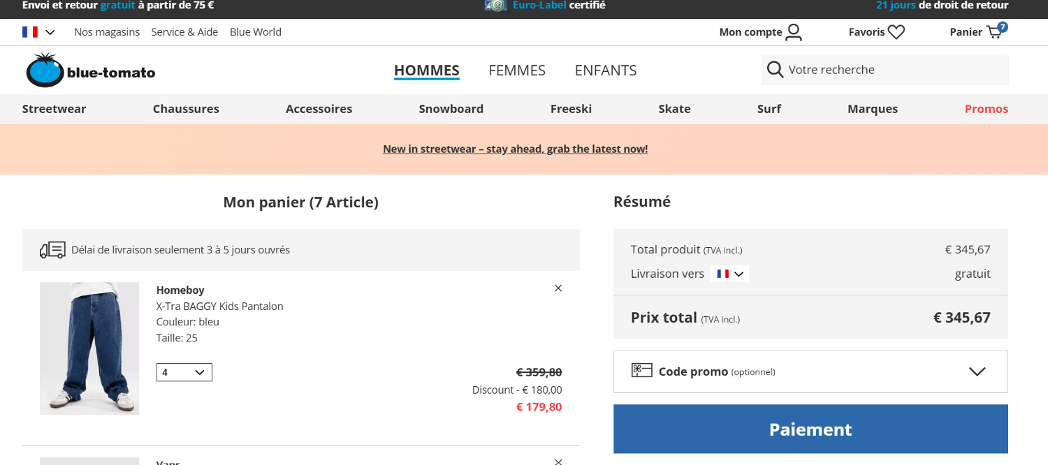1048x465 pixels.
Task: Select ENFANTS tab
Action: coord(606,71)
